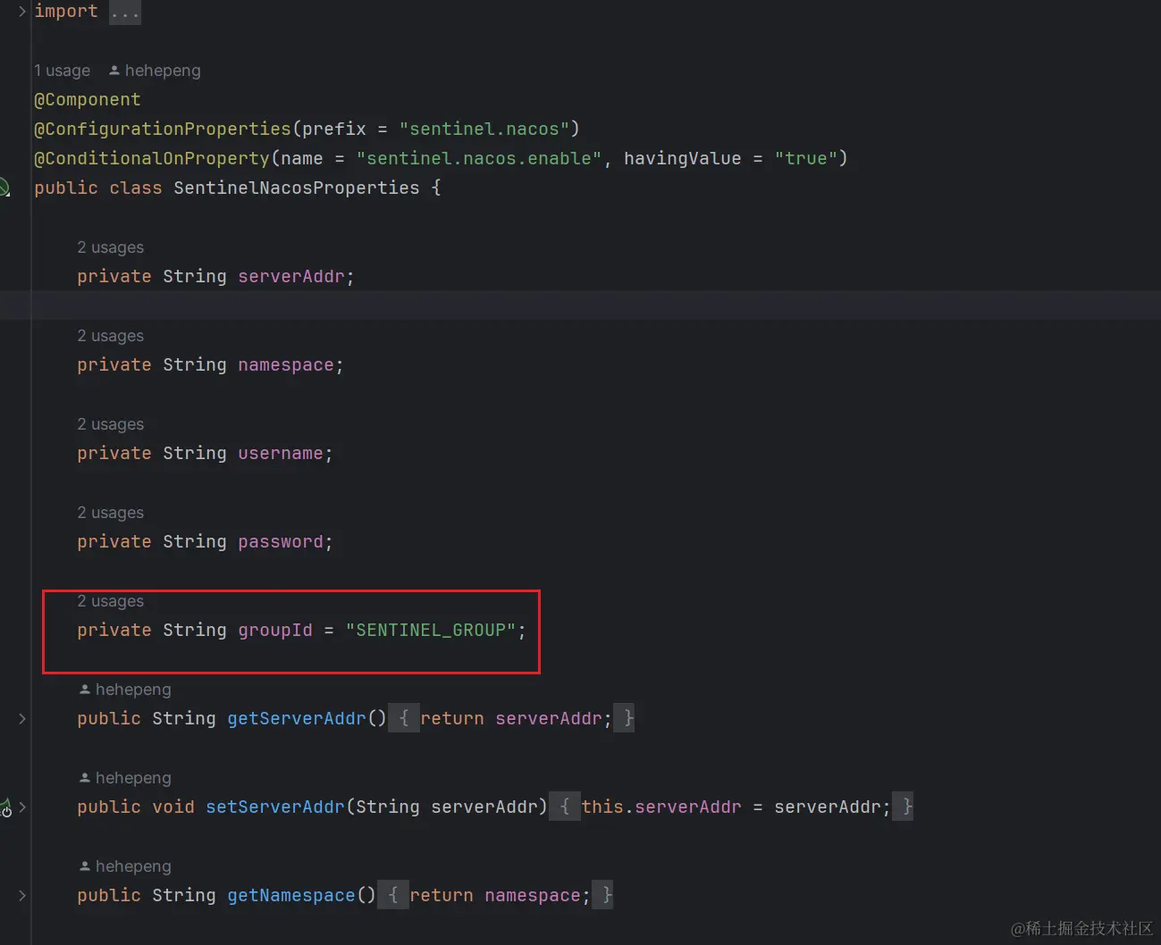Click the Spring bean gutter icon beside class declaration
The width and height of the screenshot is (1161, 945).
[4, 188]
